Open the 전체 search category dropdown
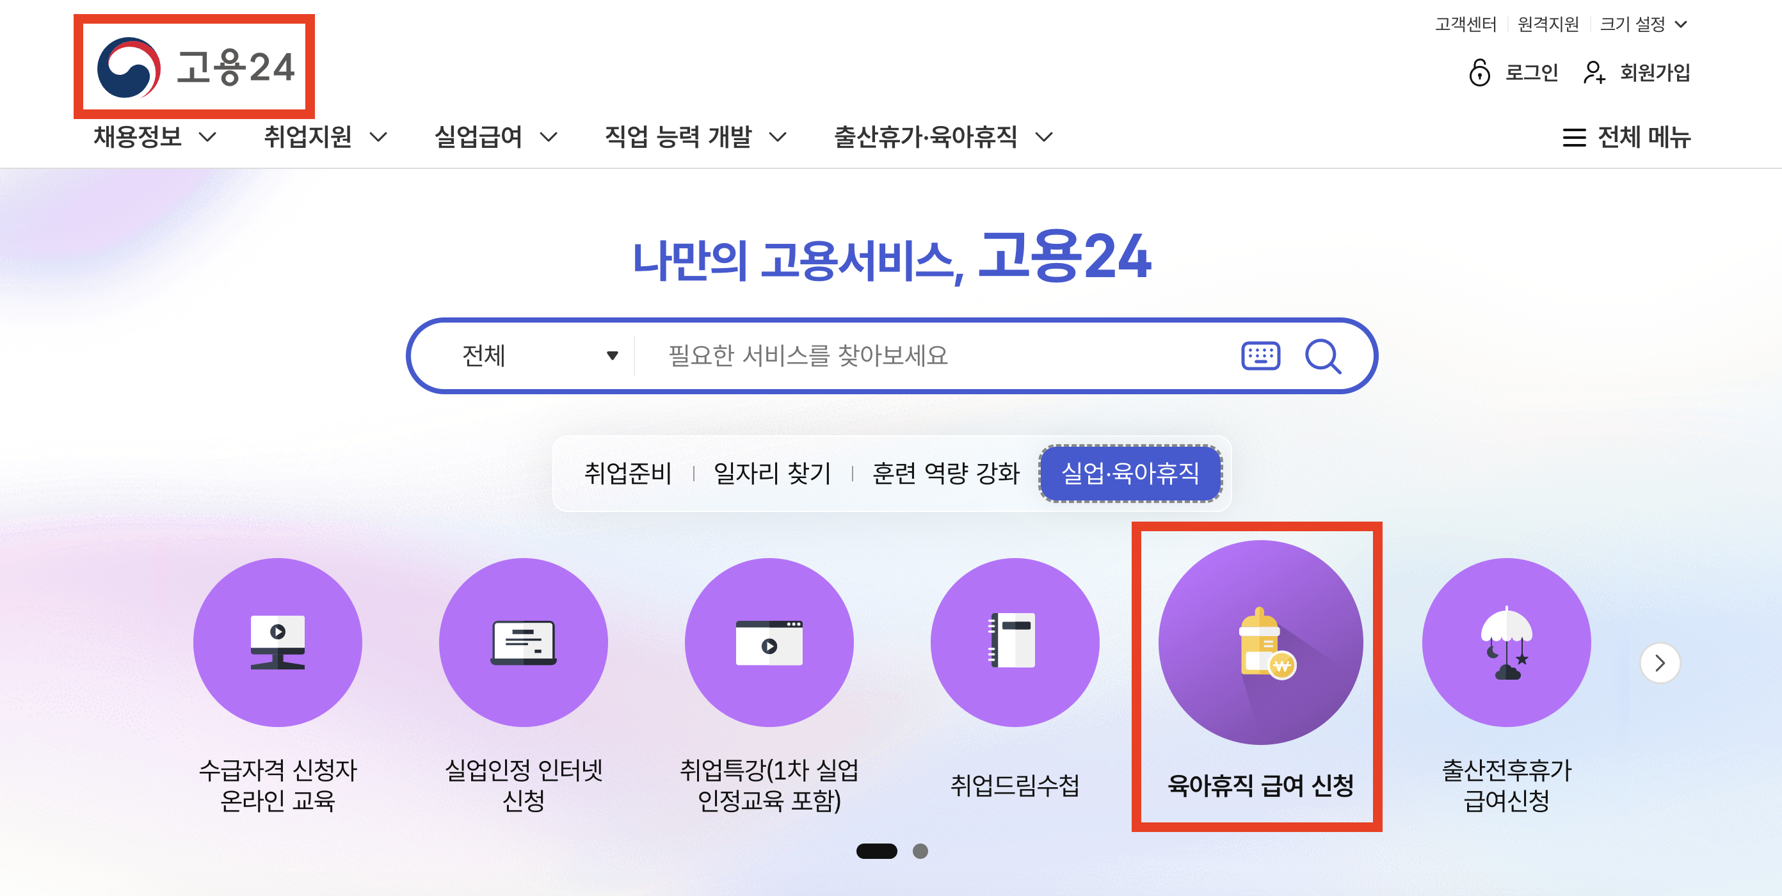 pyautogui.click(x=540, y=356)
